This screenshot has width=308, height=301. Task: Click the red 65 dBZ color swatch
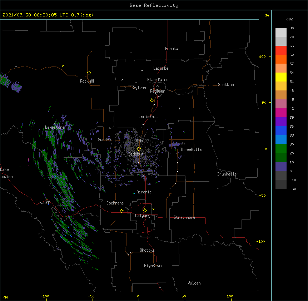[281, 50]
